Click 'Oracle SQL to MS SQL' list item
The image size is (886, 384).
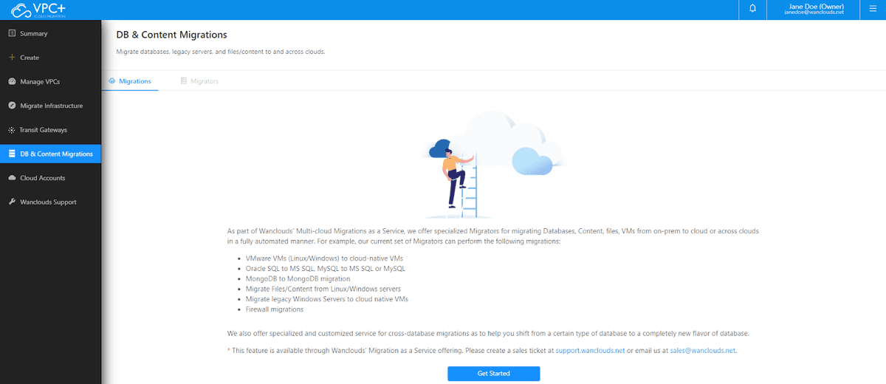point(325,269)
